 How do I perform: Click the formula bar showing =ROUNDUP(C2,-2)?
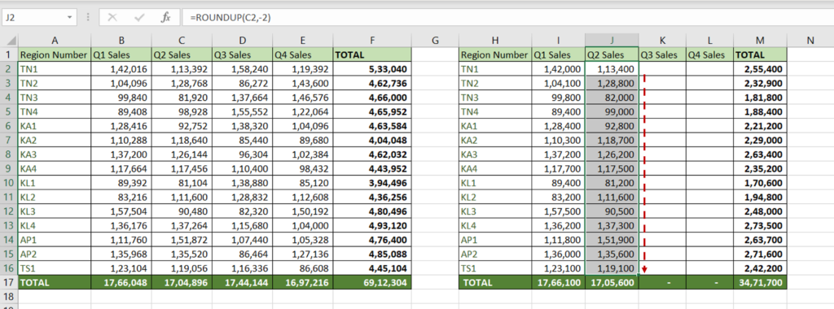(x=507, y=18)
